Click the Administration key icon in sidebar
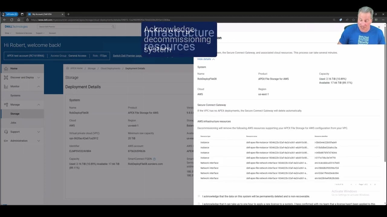The height and width of the screenshot is (217, 387). pyautogui.click(x=6, y=141)
